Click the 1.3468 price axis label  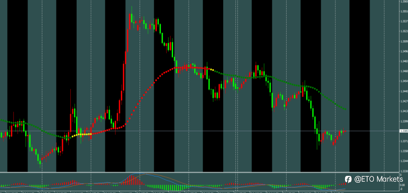(404, 72)
